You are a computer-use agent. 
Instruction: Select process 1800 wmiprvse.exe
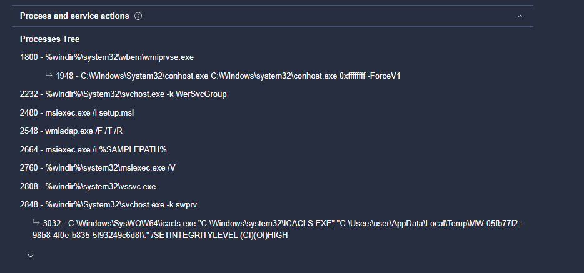point(107,57)
